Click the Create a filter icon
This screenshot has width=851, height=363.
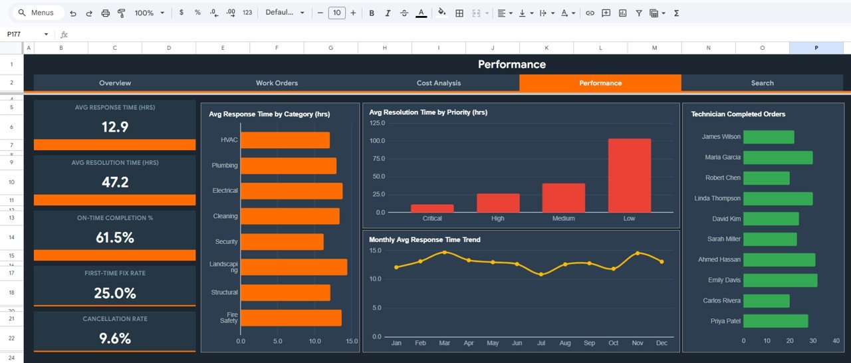(639, 13)
